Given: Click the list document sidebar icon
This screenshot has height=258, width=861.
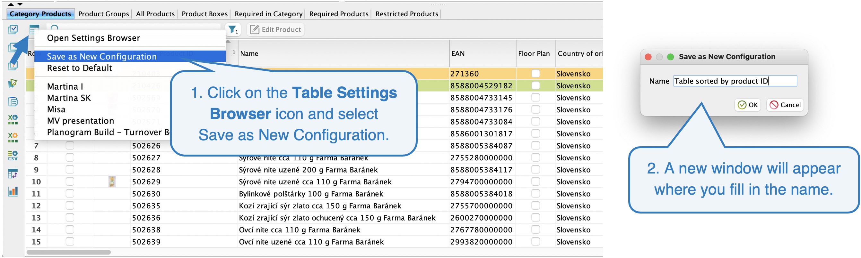Looking at the screenshot, I should (13, 101).
